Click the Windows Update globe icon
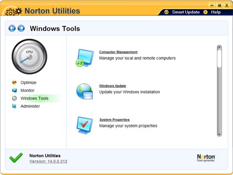This screenshot has width=233, height=175. click(84, 91)
